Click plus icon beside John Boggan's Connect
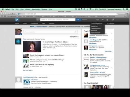 (90, 43)
